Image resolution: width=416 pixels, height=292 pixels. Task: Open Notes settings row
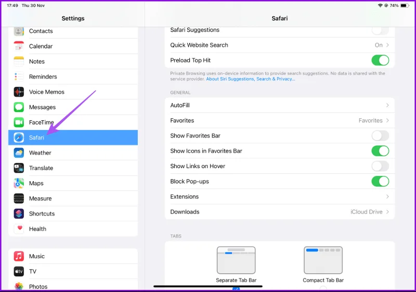[x=73, y=61]
